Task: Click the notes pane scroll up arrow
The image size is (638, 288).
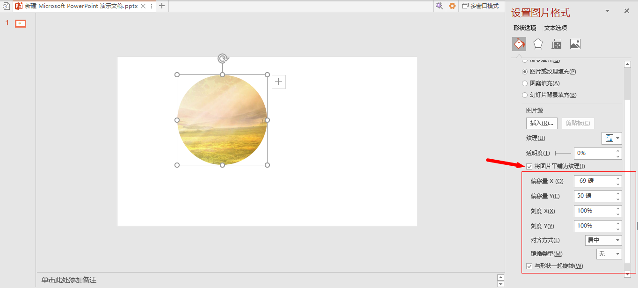Action: click(x=500, y=277)
